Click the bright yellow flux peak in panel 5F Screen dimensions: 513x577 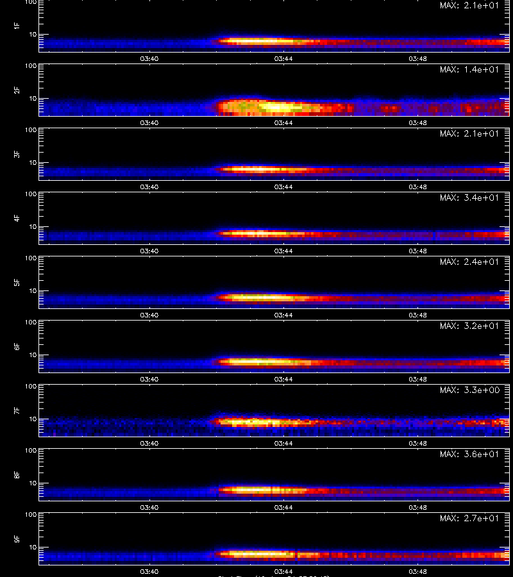(261, 297)
